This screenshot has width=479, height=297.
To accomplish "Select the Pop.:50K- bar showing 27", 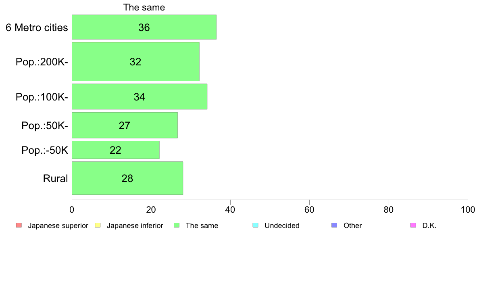I will point(125,125).
